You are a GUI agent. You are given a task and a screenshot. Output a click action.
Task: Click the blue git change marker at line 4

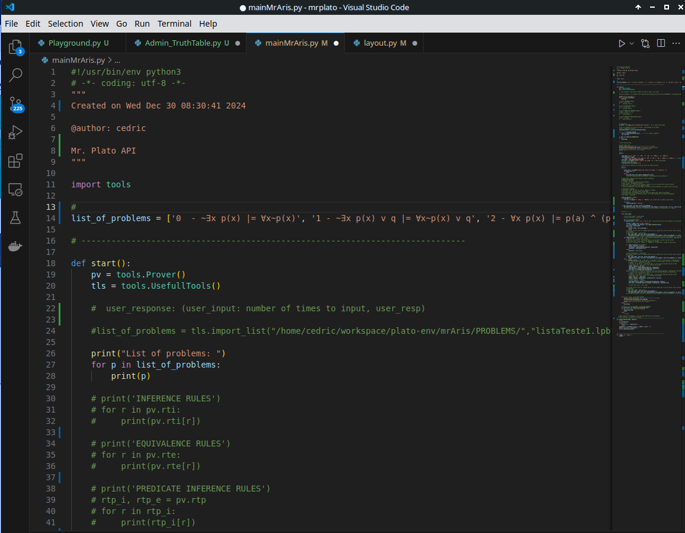point(60,106)
